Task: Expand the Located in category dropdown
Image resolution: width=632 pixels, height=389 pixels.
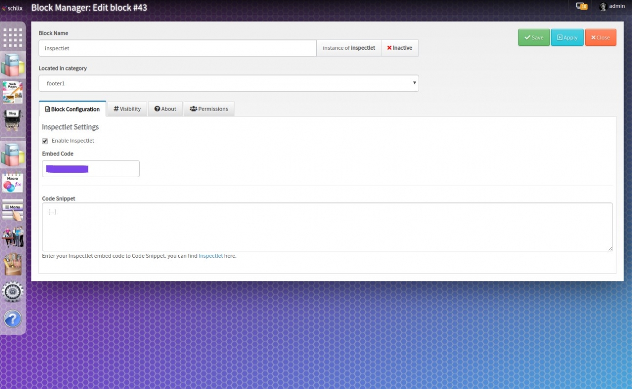Action: click(x=229, y=83)
